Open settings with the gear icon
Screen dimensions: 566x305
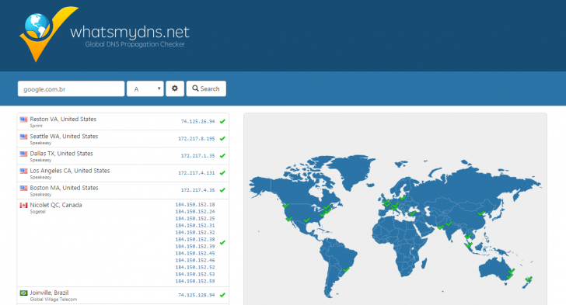click(x=175, y=88)
